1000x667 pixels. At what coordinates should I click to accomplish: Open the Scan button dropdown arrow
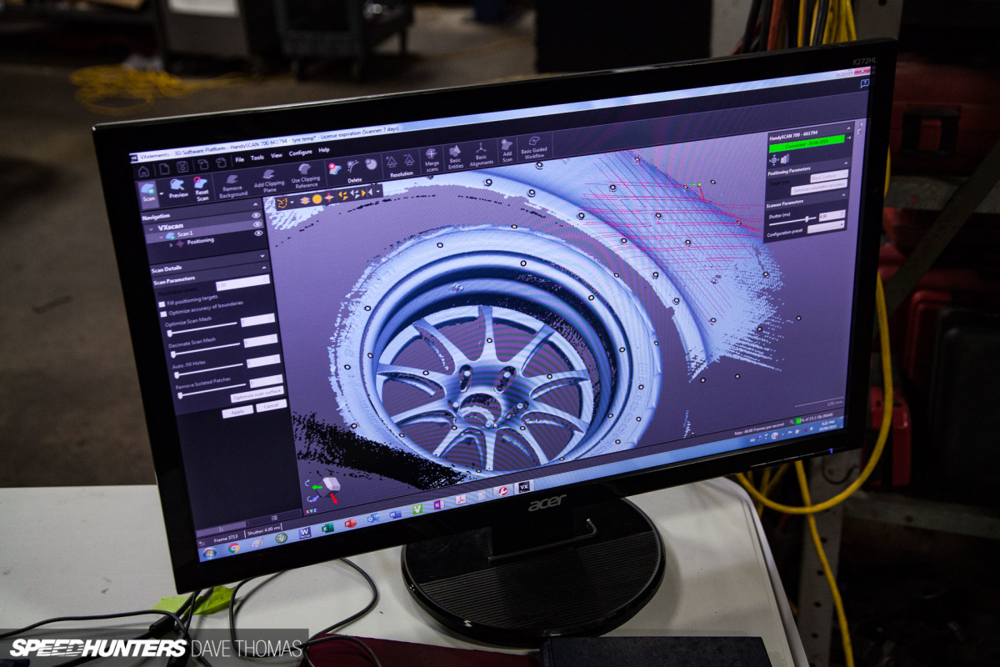(x=162, y=193)
